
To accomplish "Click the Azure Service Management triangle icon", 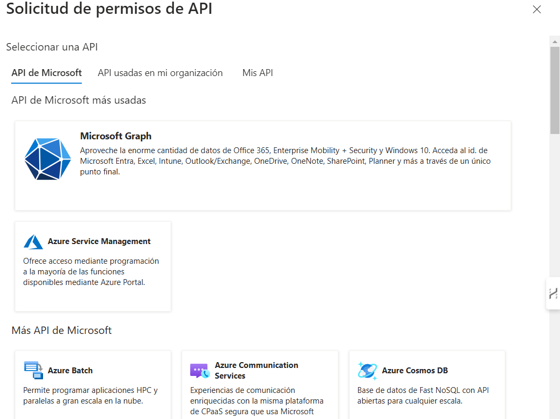I will point(32,241).
